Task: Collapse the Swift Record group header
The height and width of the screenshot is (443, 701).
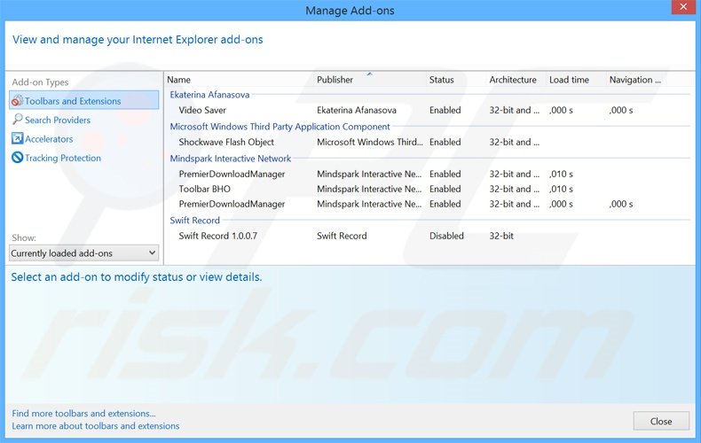Action: 195,220
